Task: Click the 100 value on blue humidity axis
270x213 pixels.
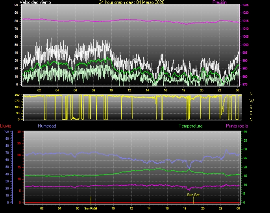Action: 6,132
